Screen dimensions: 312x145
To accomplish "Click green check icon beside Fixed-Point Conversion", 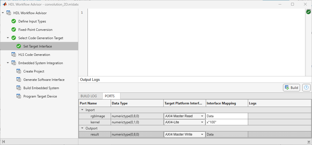I will 14,29.
